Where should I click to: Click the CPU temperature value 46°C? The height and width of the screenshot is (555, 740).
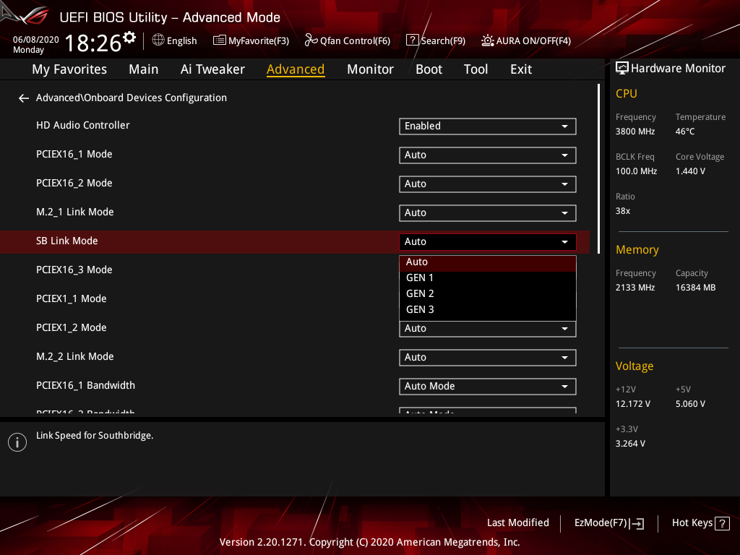click(x=685, y=132)
